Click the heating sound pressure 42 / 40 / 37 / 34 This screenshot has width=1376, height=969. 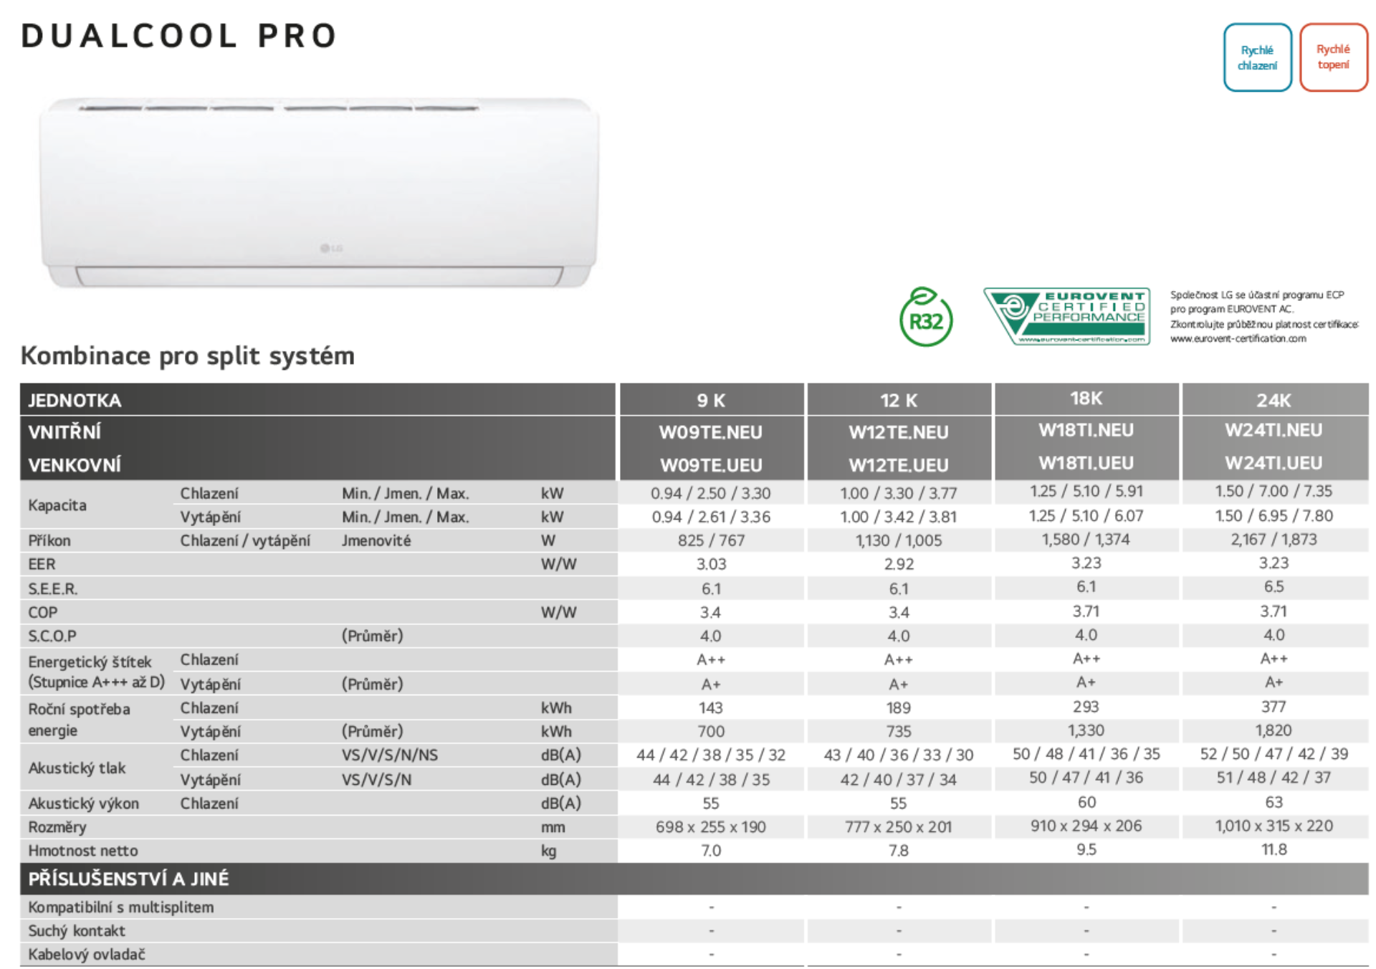coord(899,779)
